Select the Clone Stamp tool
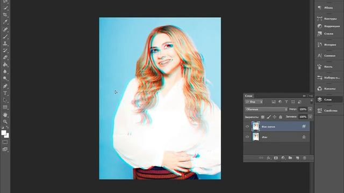This screenshot has height=193, width=344. pyautogui.click(x=5, y=43)
